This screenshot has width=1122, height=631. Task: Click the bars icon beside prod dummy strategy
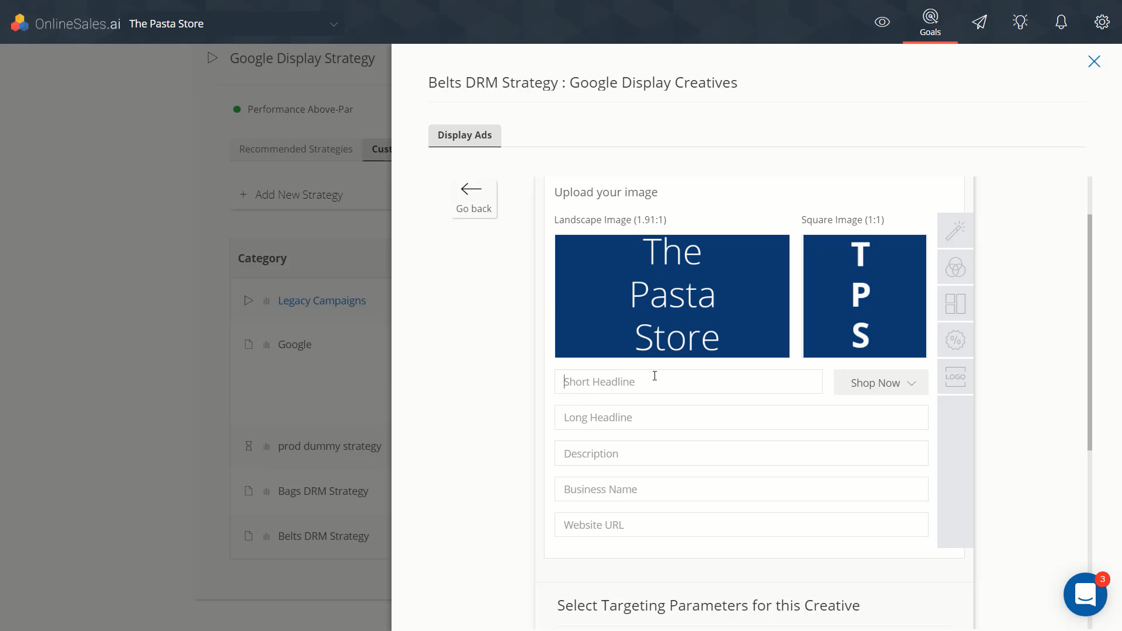pos(266,446)
